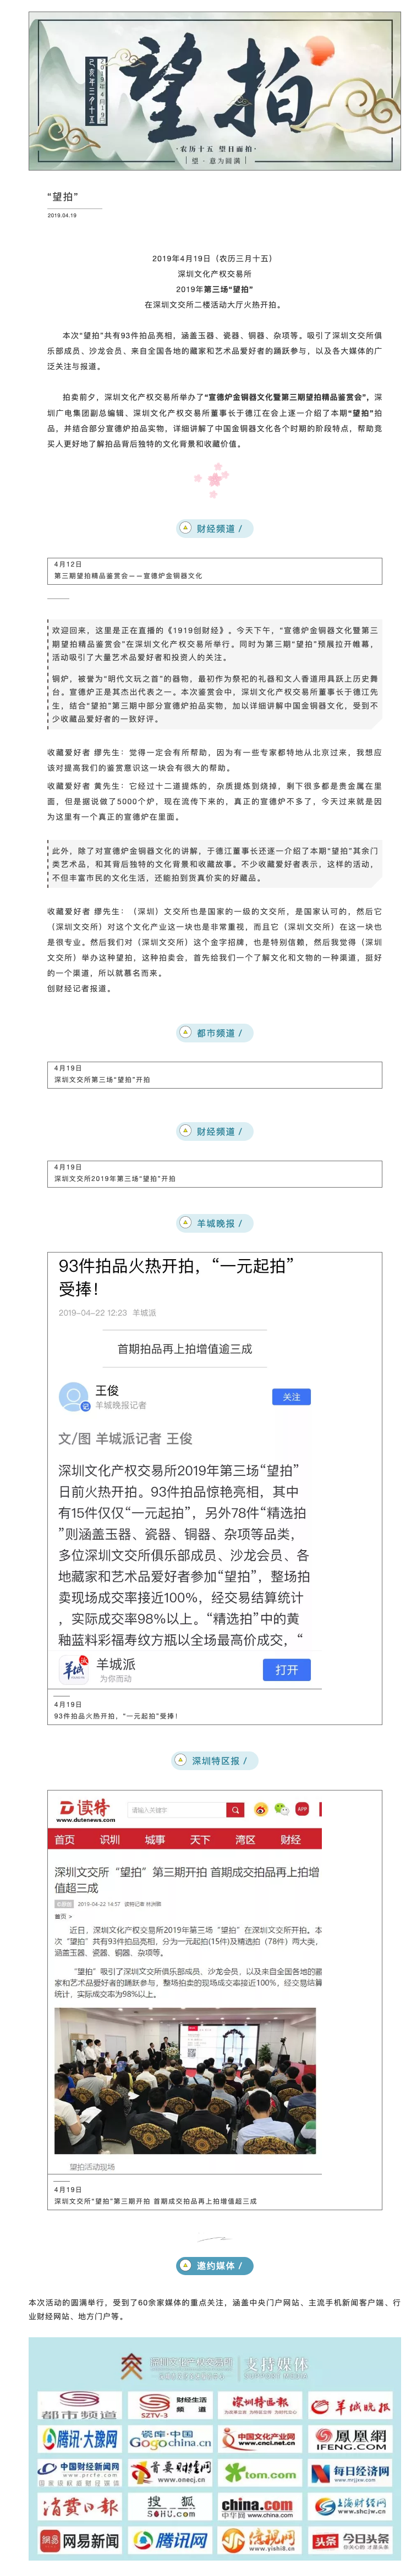This screenshot has height=2576, width=411.
Task: Select the 城事 navigation tab
Action: [155, 1839]
